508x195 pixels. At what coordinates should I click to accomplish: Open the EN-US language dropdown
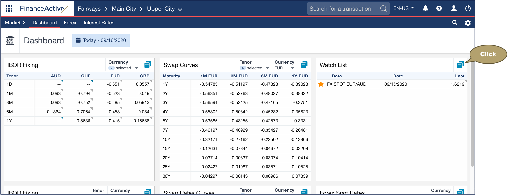click(x=403, y=8)
